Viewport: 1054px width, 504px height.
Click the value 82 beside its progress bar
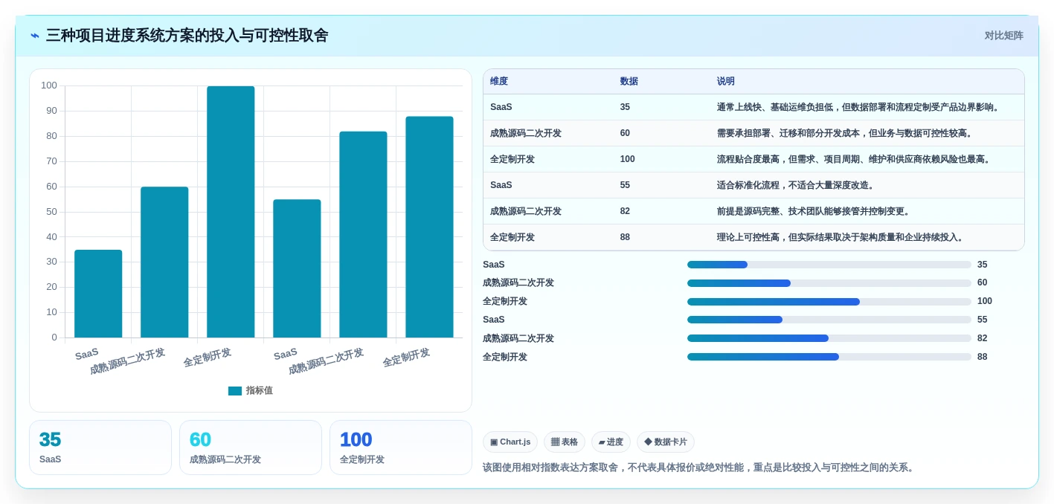[x=983, y=338]
